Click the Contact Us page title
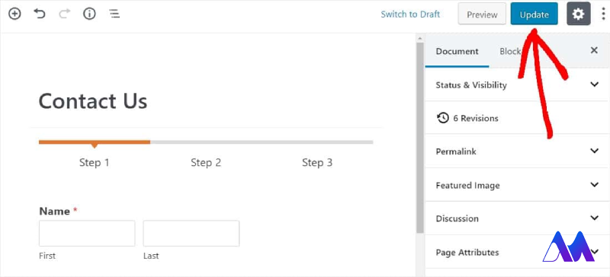This screenshot has height=277, width=610. tap(93, 101)
